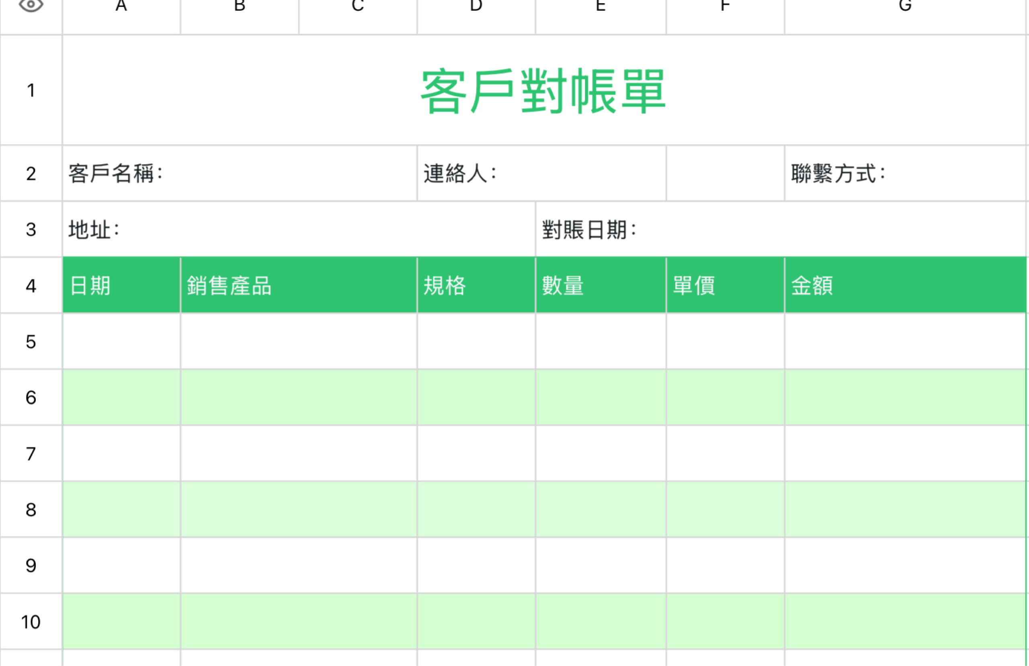Click empty 數量 cell in row 7
Screen dimensions: 1029x666
pos(601,454)
